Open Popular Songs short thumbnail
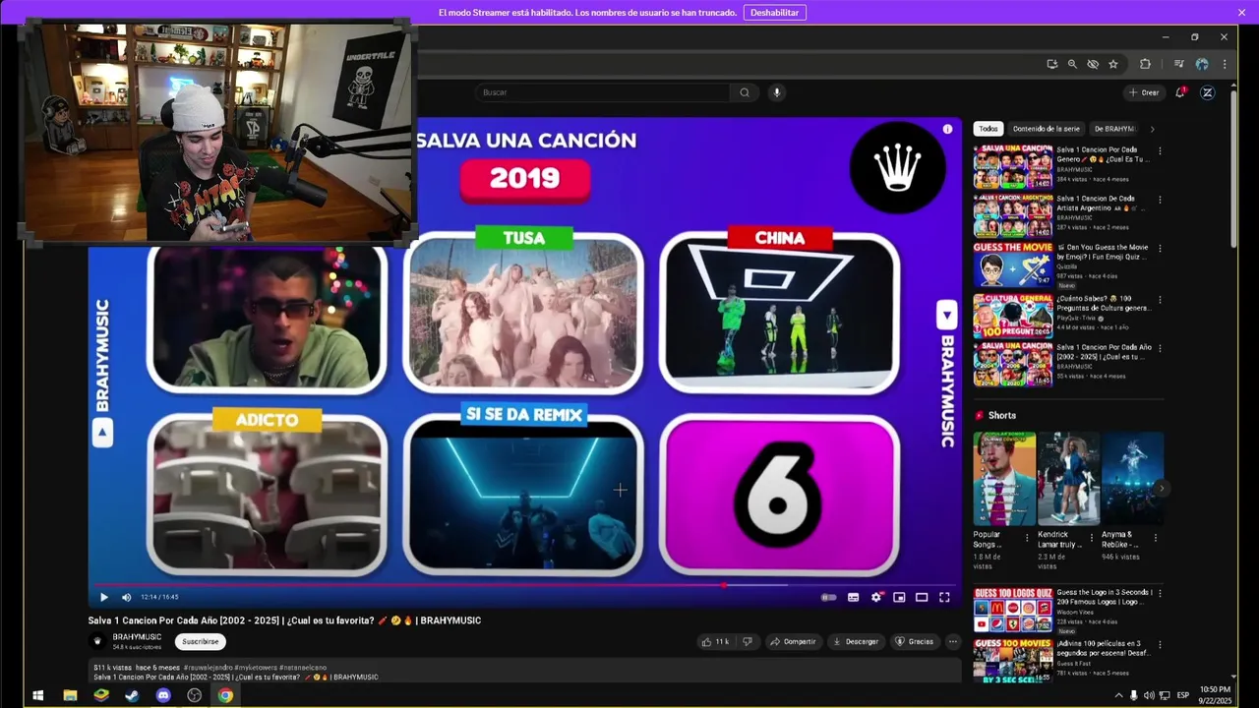This screenshot has height=708, width=1259. (x=1004, y=479)
